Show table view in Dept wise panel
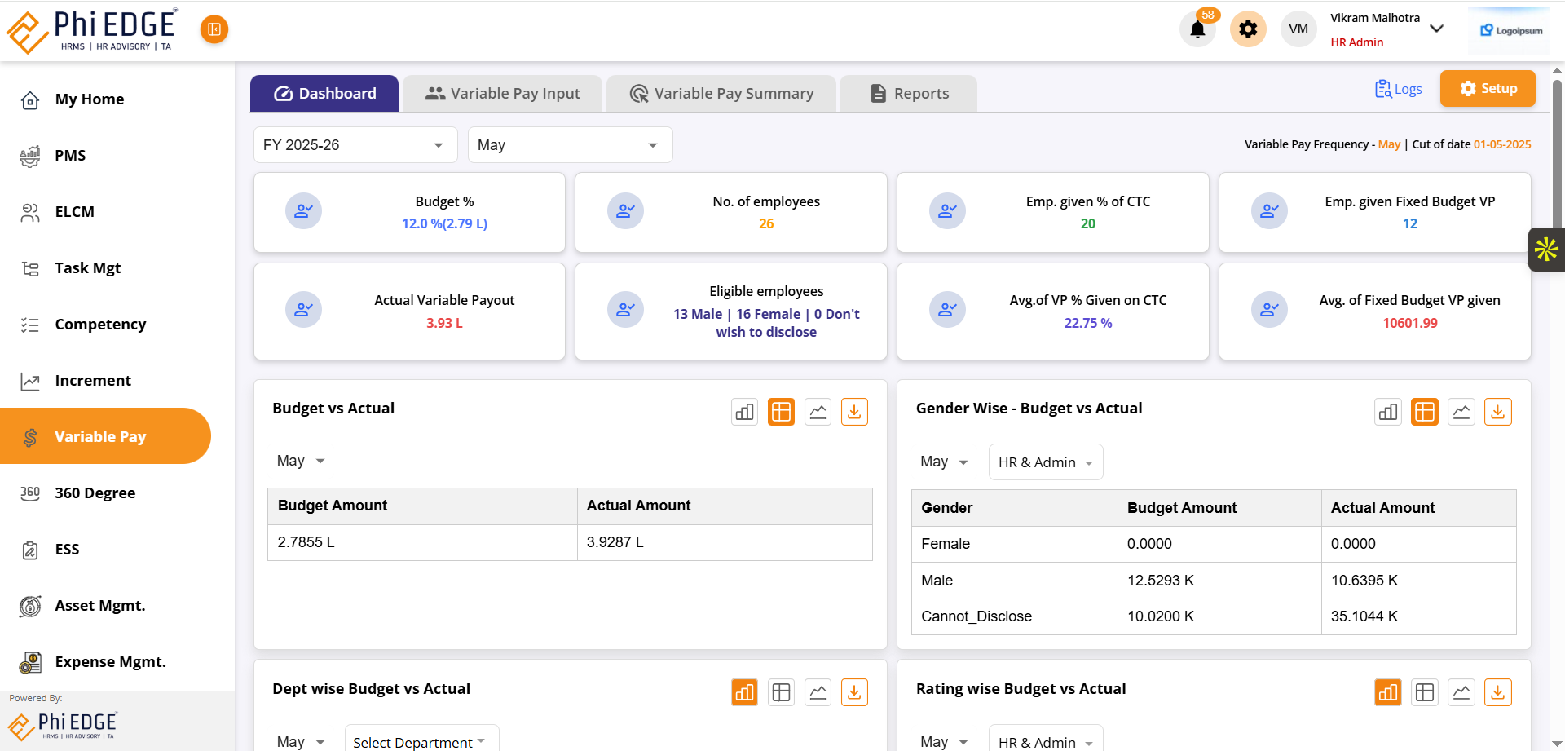Screen dimensions: 1565x751 [781, 692]
